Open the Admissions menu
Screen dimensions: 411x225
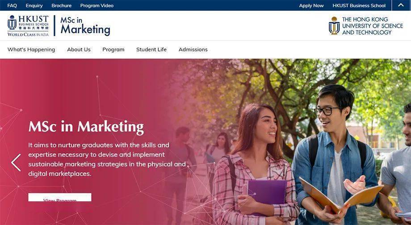click(x=193, y=50)
